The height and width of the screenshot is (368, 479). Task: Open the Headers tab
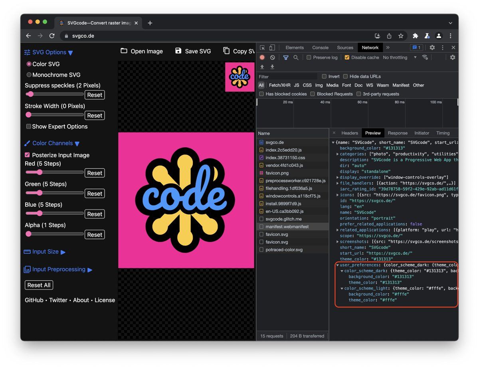point(349,133)
